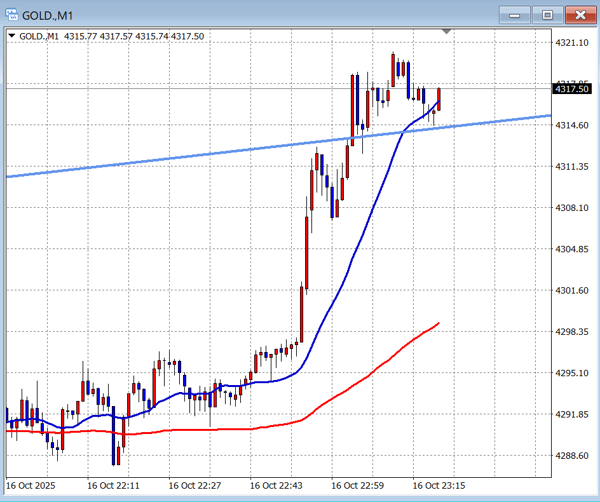Viewport: 600px width, 502px height.
Task: Close the GOLD.,M1 chart window
Action: [580, 15]
